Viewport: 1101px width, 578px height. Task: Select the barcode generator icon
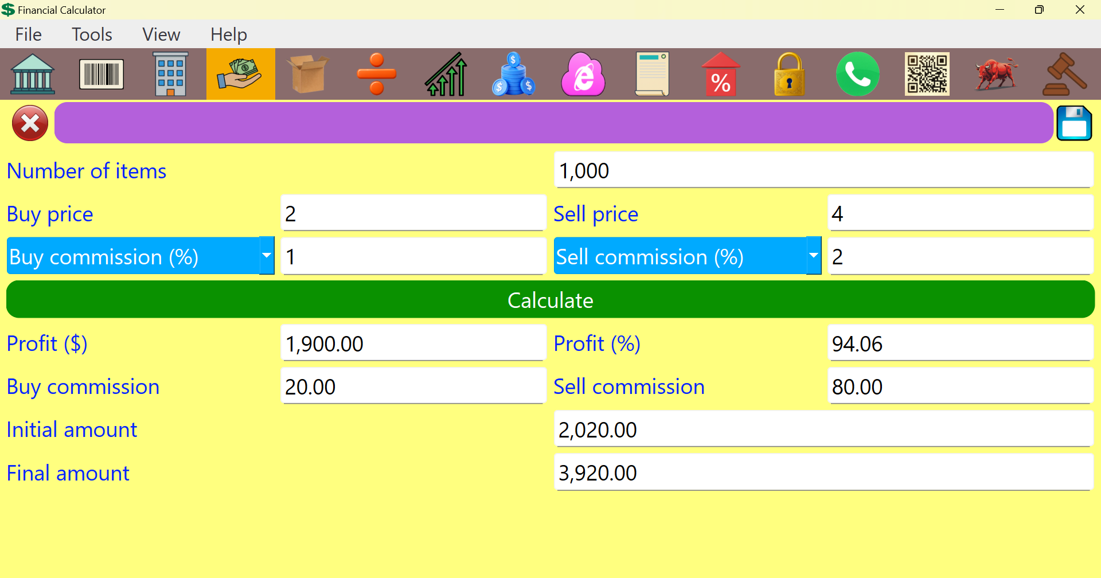[x=101, y=73]
